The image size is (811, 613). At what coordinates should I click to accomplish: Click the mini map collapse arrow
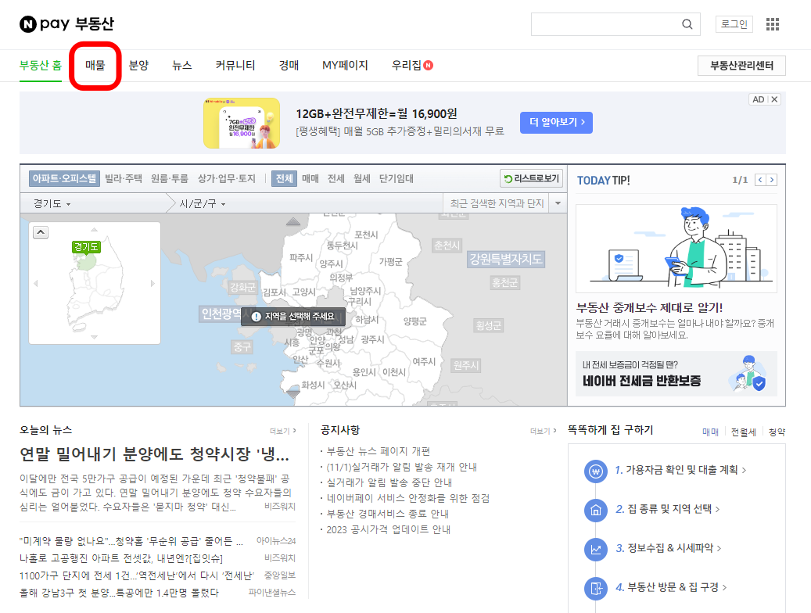pyautogui.click(x=41, y=232)
